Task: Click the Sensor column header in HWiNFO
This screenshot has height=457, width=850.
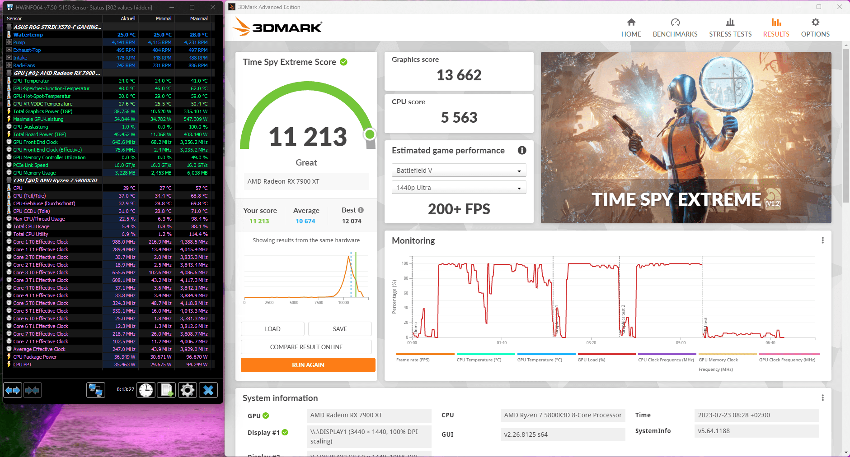Action: pos(53,18)
